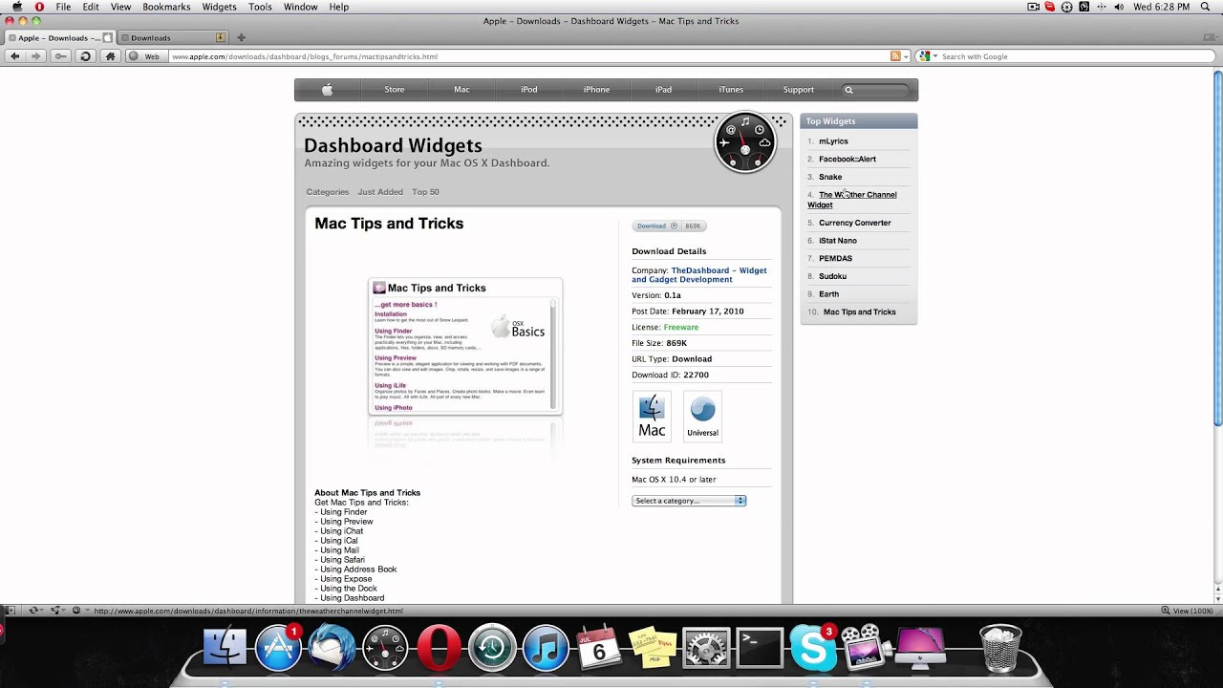1223x688 pixels.
Task: Go to the Home page icon
Action: 110,56
